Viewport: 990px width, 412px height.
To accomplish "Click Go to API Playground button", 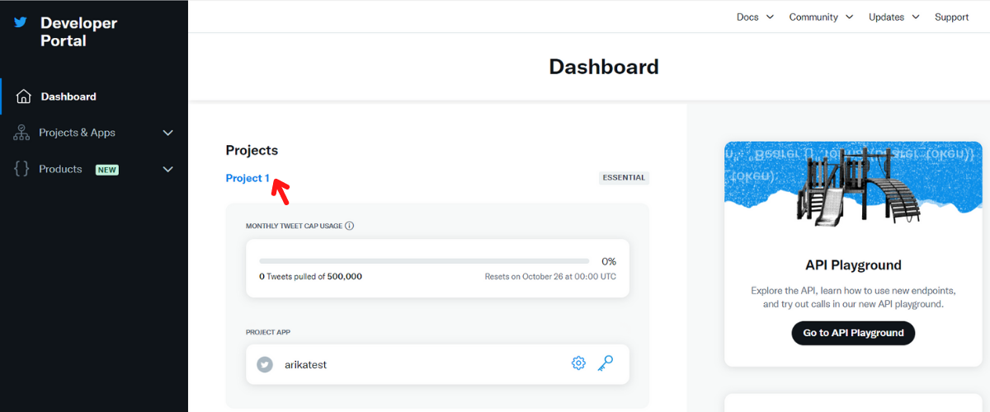I will [853, 333].
